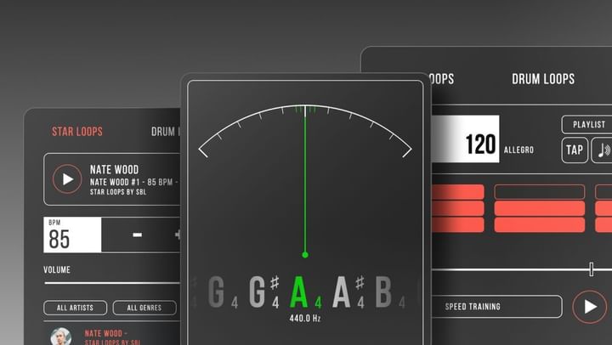Click the slider handle above Speed Training
612x345 pixels.
click(591, 269)
